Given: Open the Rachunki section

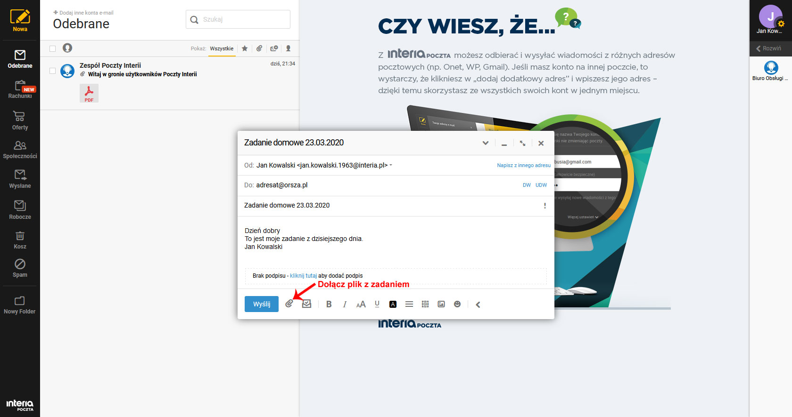Looking at the screenshot, I should point(20,89).
